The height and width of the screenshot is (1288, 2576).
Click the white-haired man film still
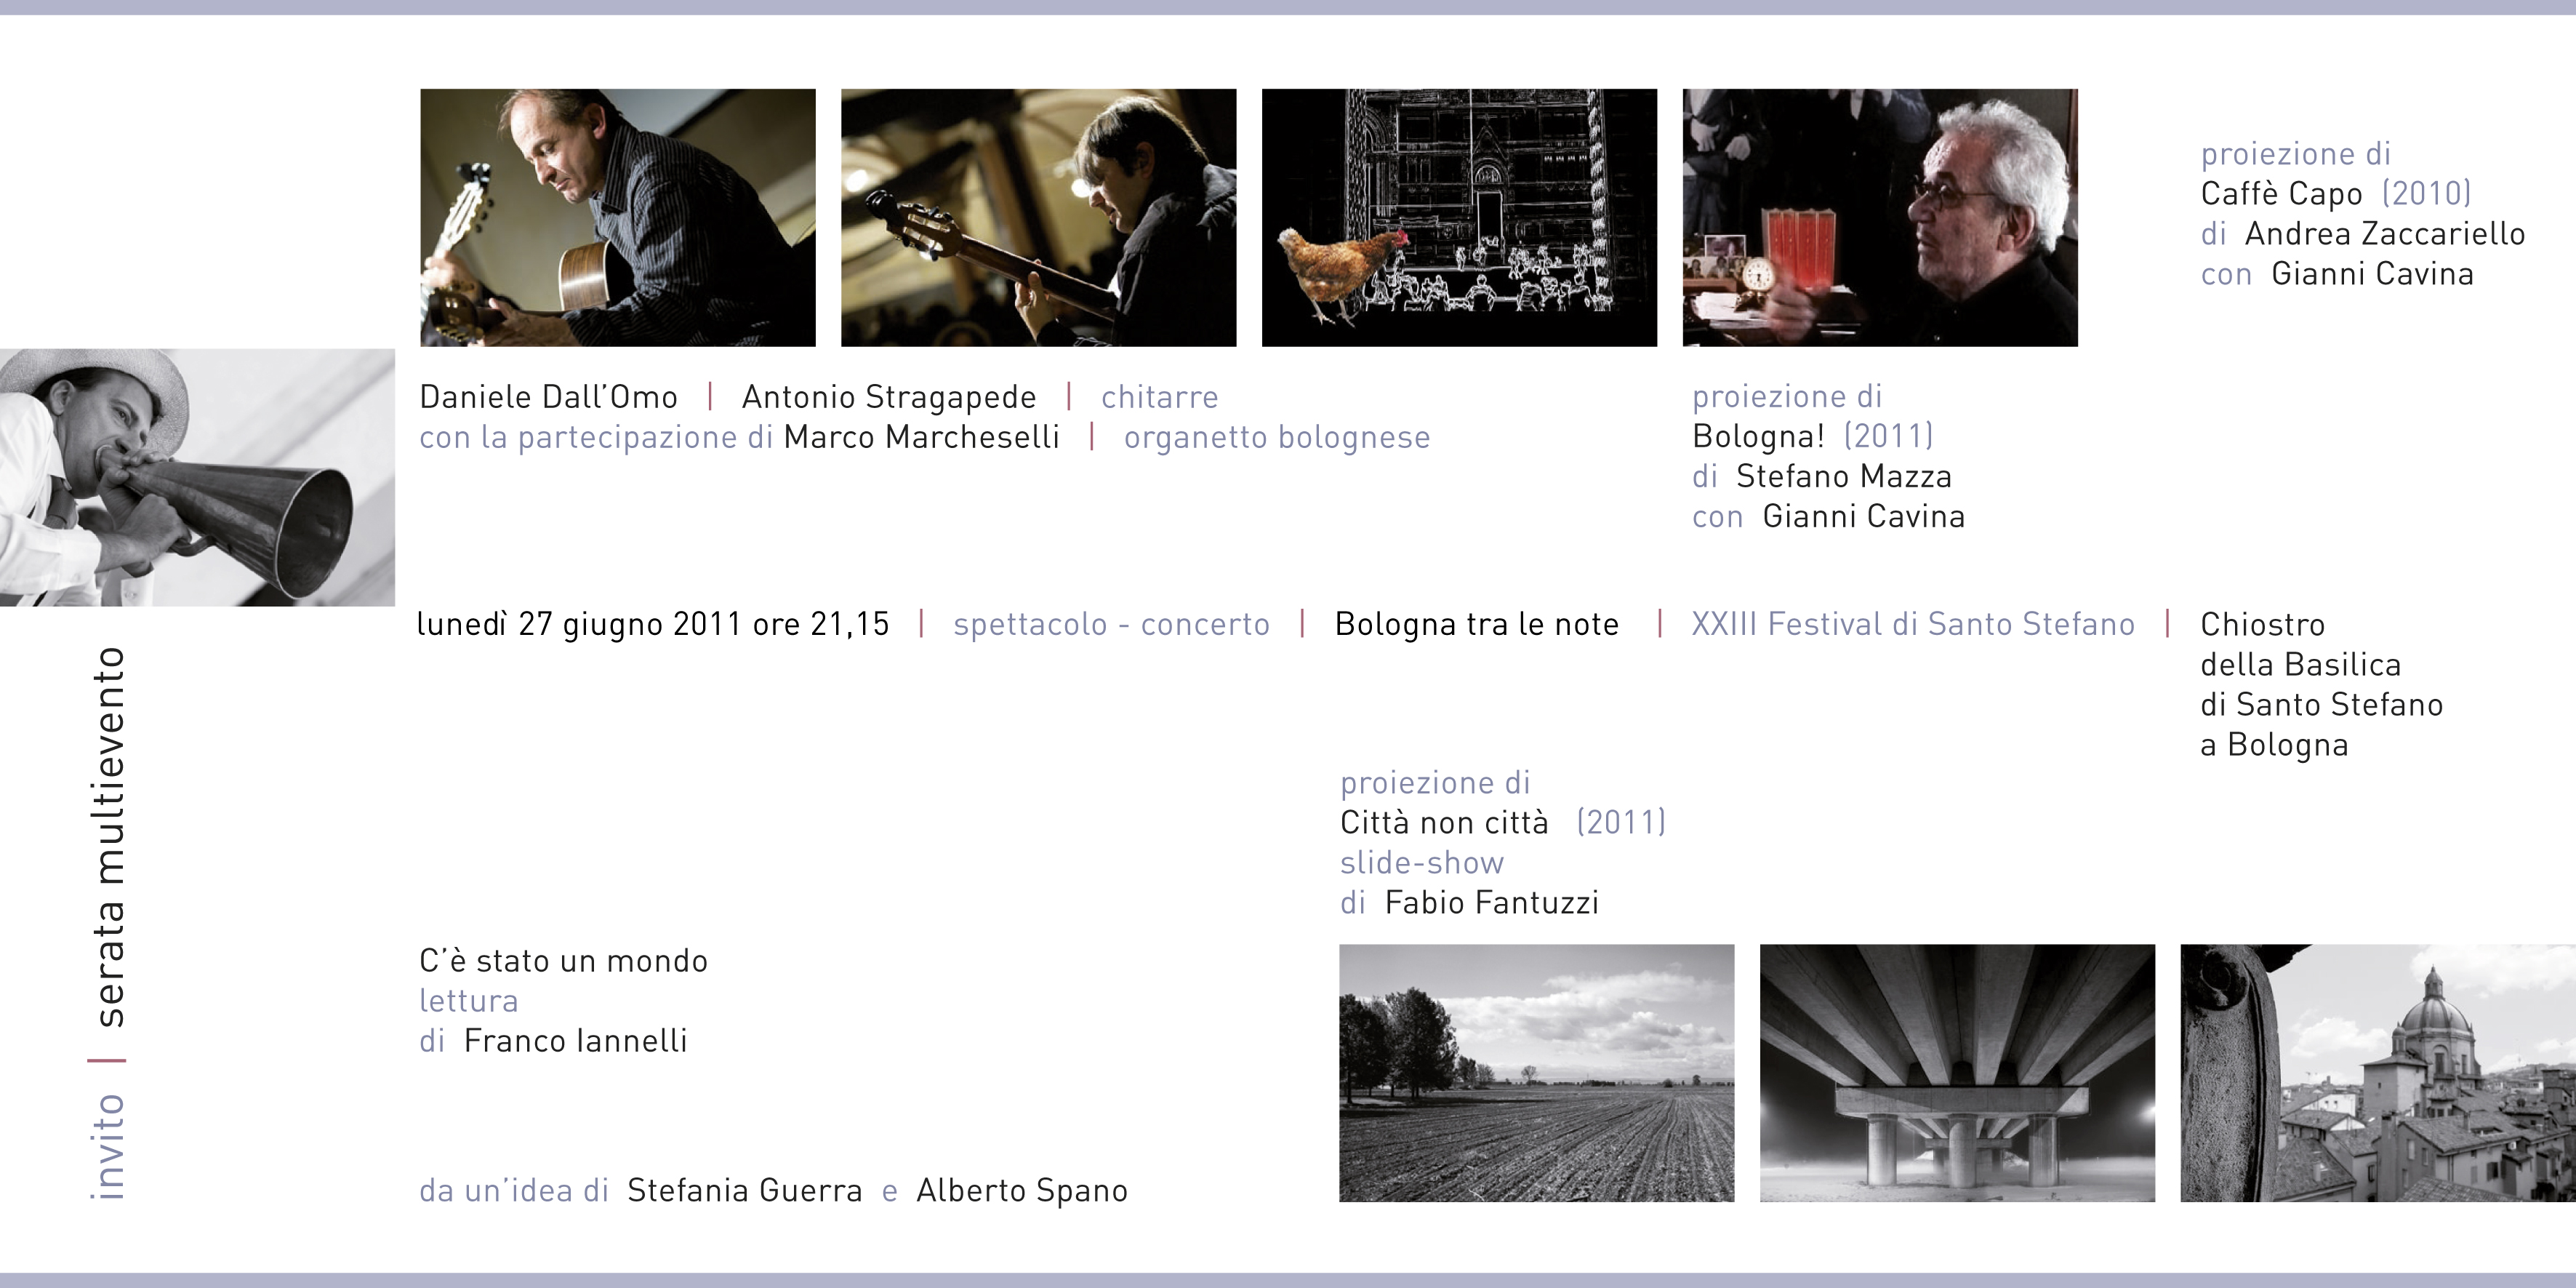pyautogui.click(x=1879, y=217)
